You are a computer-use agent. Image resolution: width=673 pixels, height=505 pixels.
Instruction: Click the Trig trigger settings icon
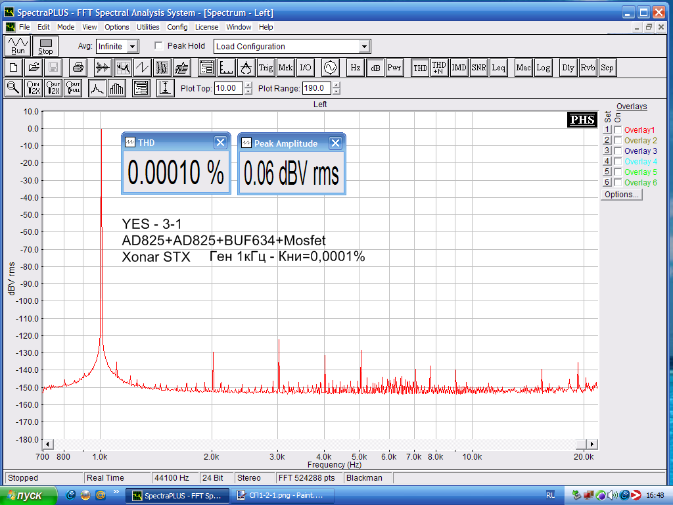(x=266, y=67)
